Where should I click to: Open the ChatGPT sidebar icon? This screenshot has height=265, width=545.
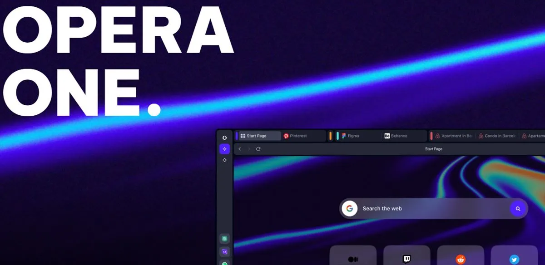[x=224, y=239]
